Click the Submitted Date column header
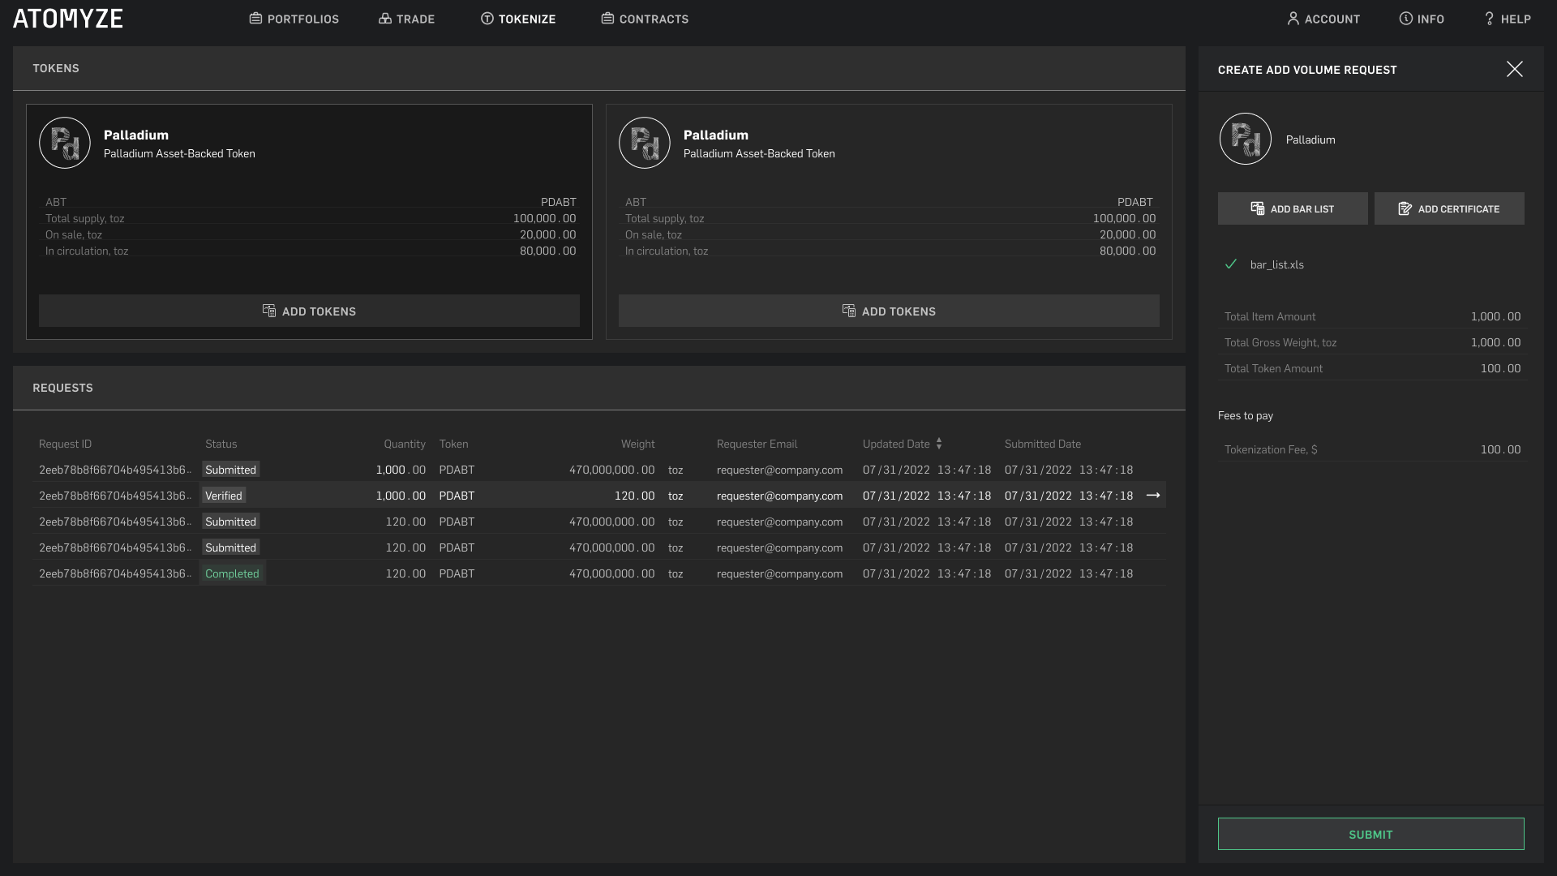This screenshot has width=1557, height=876. click(x=1042, y=444)
